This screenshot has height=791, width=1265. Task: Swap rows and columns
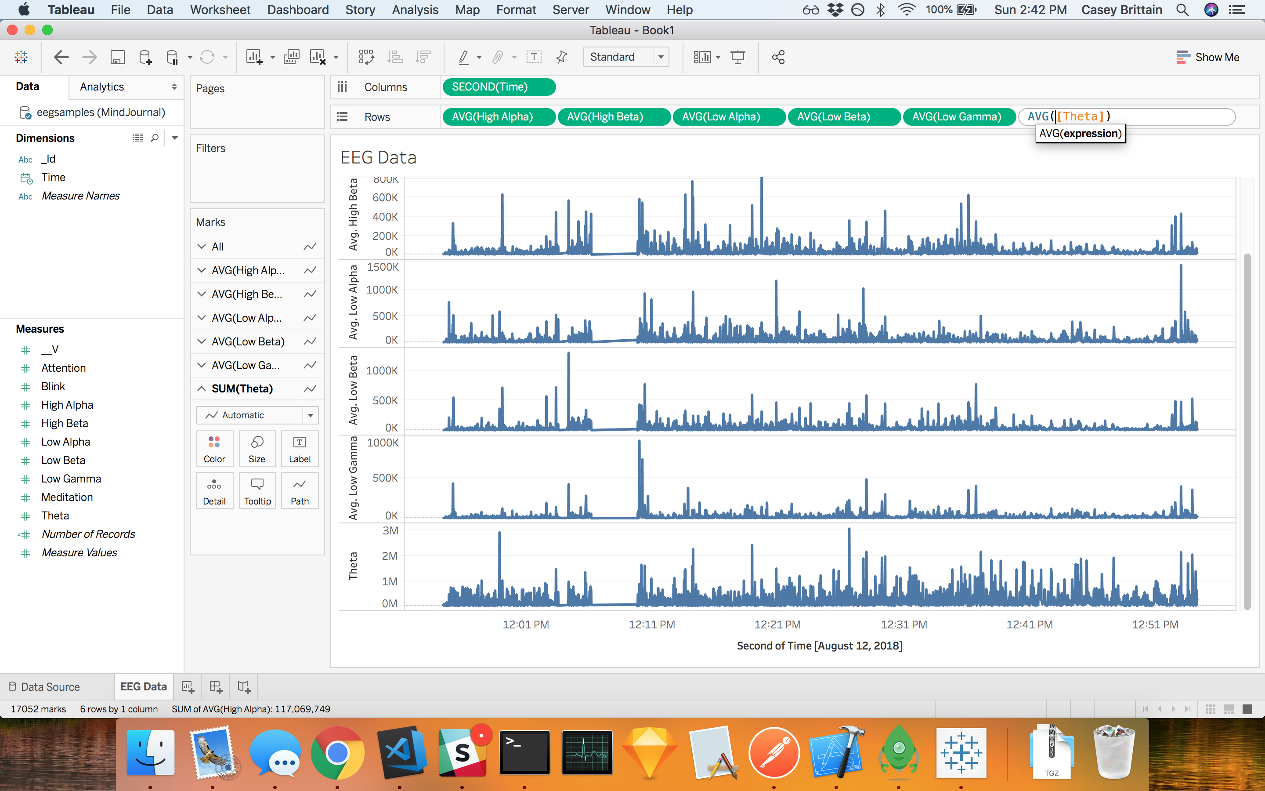pyautogui.click(x=366, y=57)
